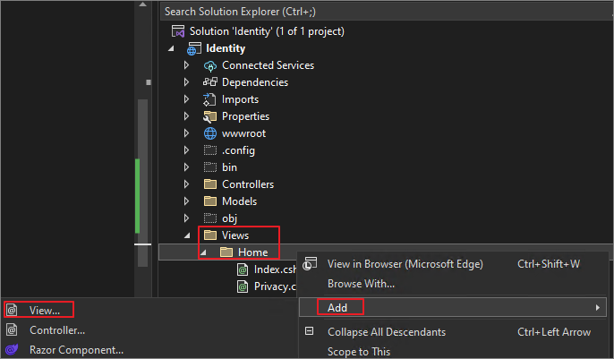Select the Models label
The height and width of the screenshot is (359, 614).
click(239, 201)
